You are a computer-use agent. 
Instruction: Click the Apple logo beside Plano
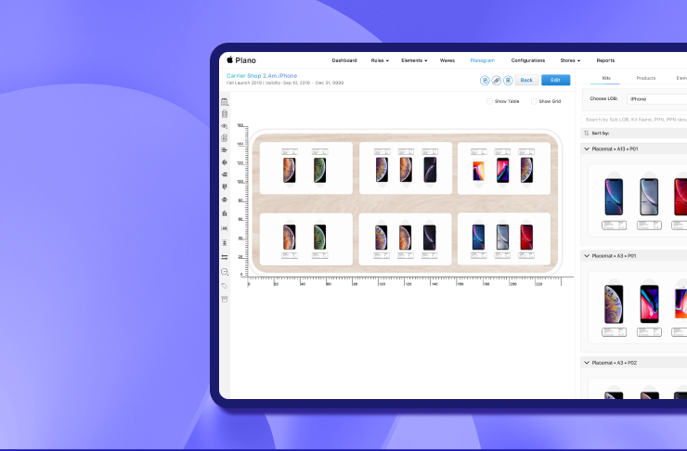point(229,59)
